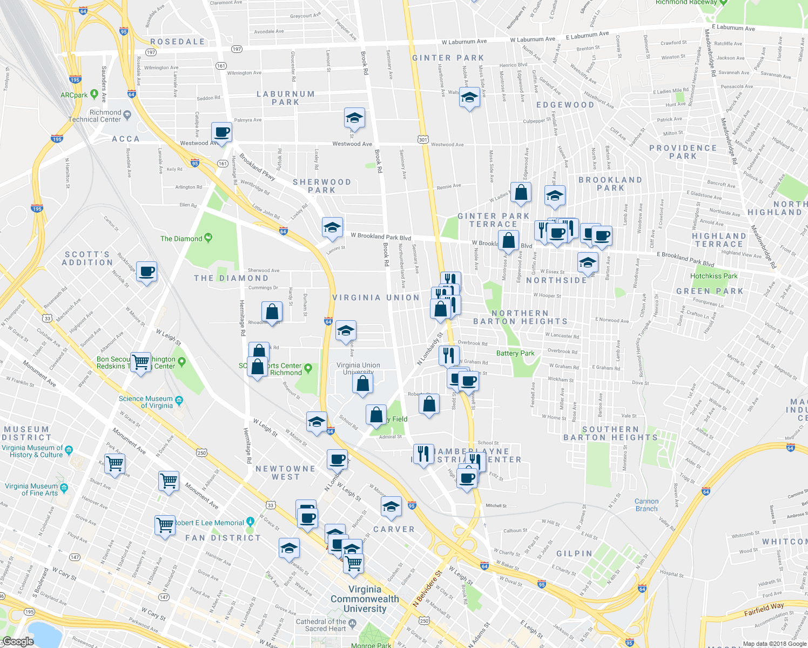Click the school marker near Franklin St

tap(289, 550)
